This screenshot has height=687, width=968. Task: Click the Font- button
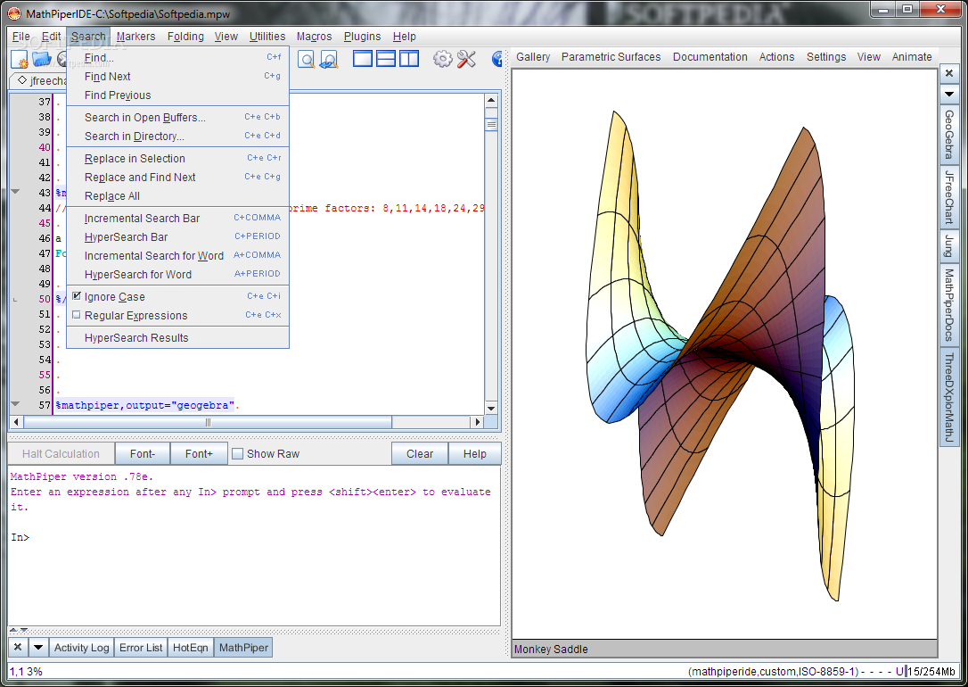[x=143, y=454]
